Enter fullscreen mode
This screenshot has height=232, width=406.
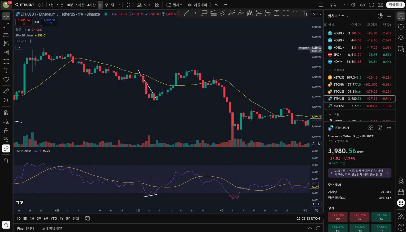coord(371,5)
